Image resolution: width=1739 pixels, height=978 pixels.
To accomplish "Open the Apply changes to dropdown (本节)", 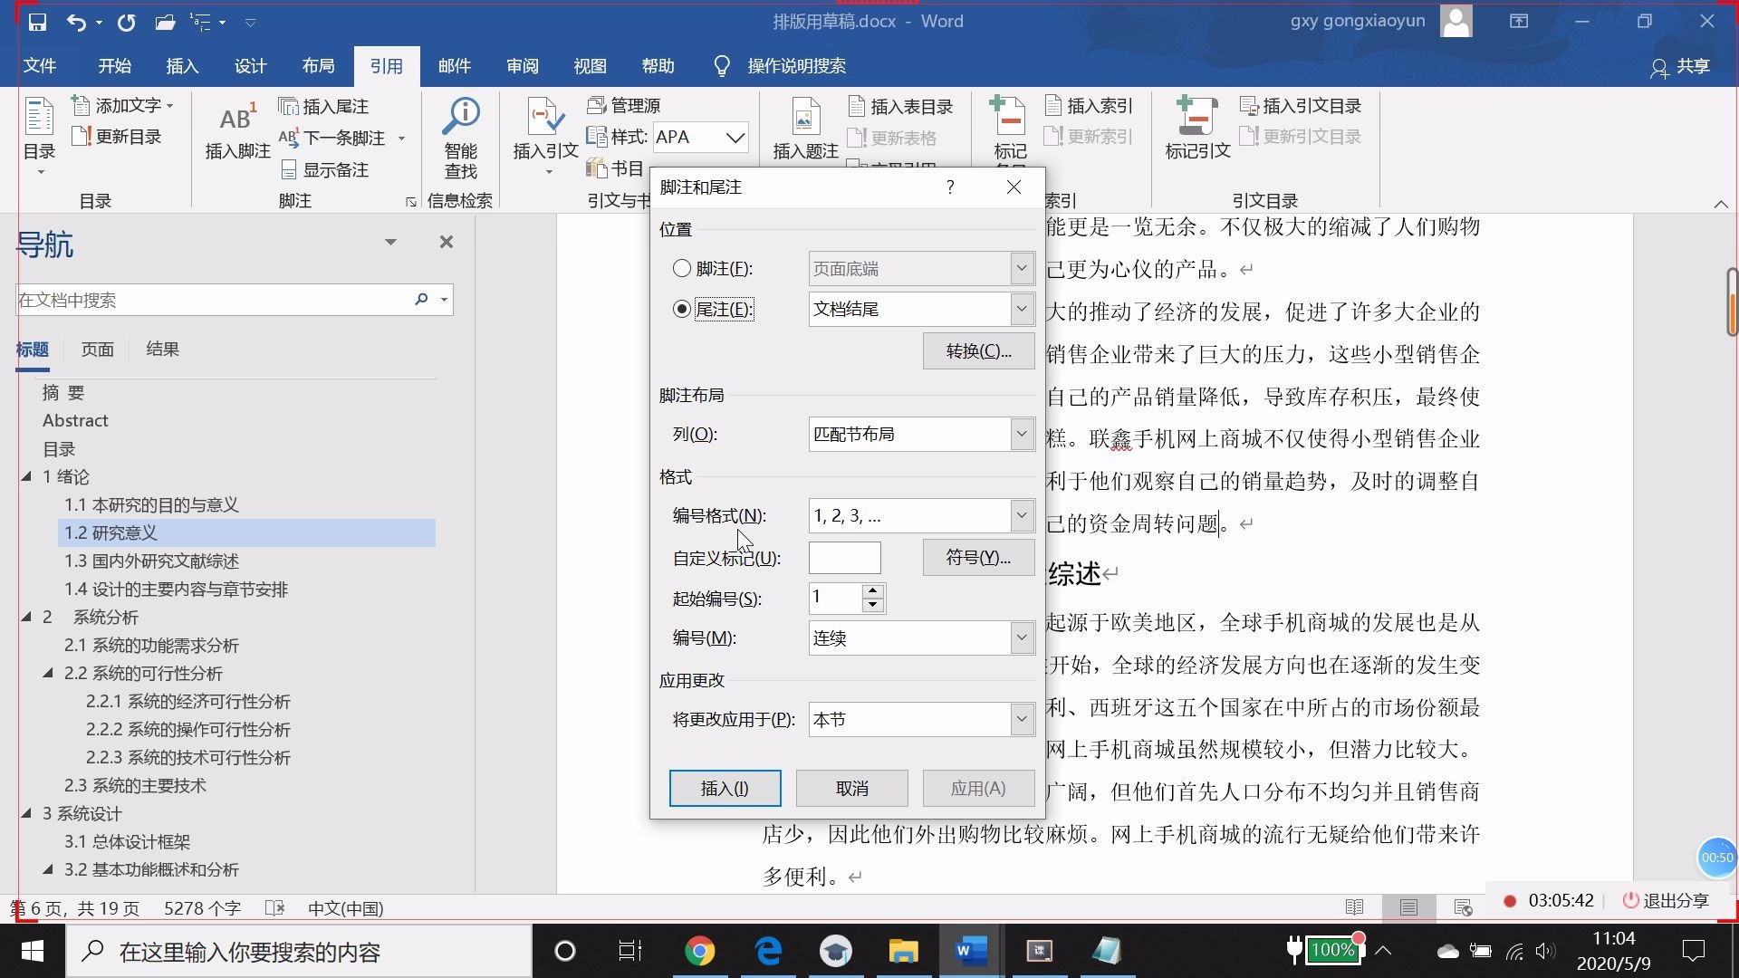I will [1022, 719].
